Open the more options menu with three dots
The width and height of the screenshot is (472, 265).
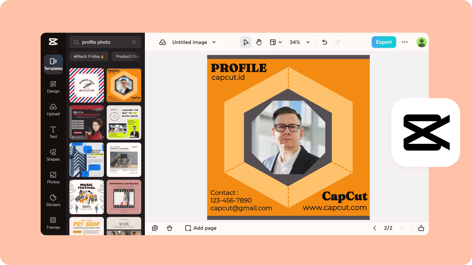pyautogui.click(x=405, y=42)
